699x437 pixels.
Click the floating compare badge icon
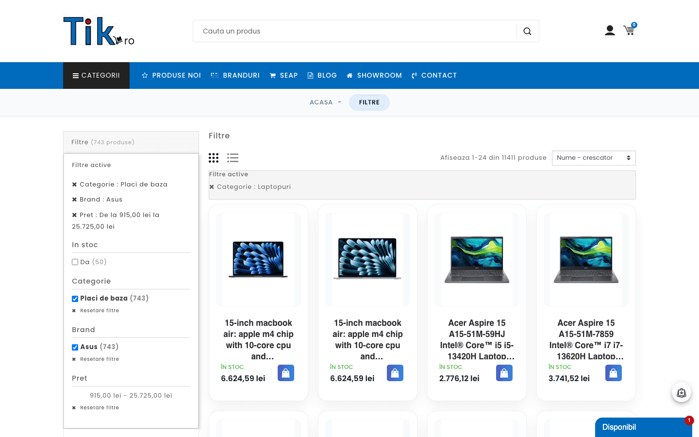[682, 393]
